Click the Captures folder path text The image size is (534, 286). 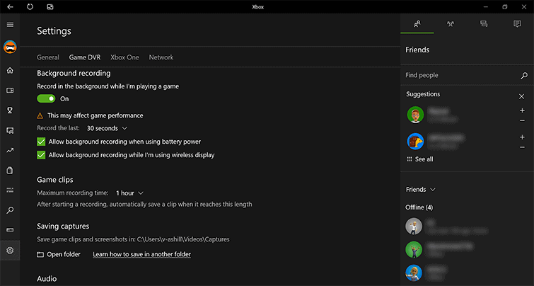tap(183, 239)
